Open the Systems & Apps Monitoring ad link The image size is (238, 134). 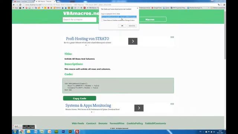(88, 105)
